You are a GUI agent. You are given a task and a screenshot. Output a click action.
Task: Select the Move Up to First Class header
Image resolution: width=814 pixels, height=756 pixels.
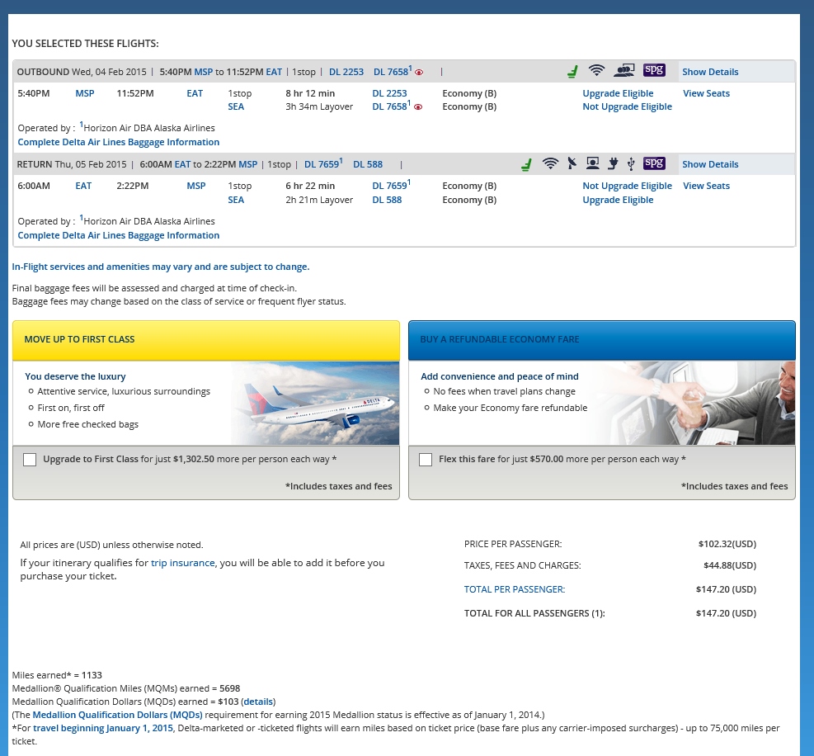click(206, 340)
